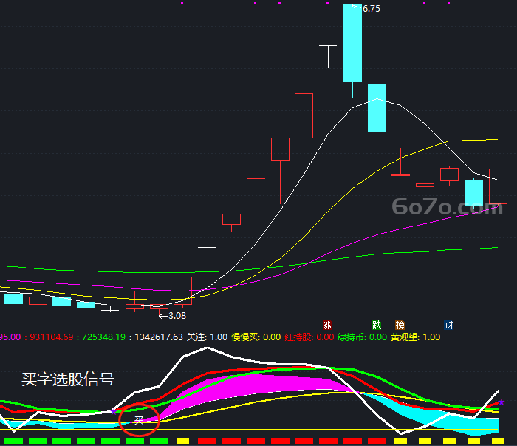Select the purple star near the 买 signal
517x446 pixels.
(x=114, y=412)
